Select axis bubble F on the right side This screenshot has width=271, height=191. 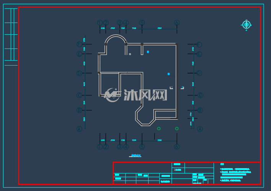tap(199, 45)
